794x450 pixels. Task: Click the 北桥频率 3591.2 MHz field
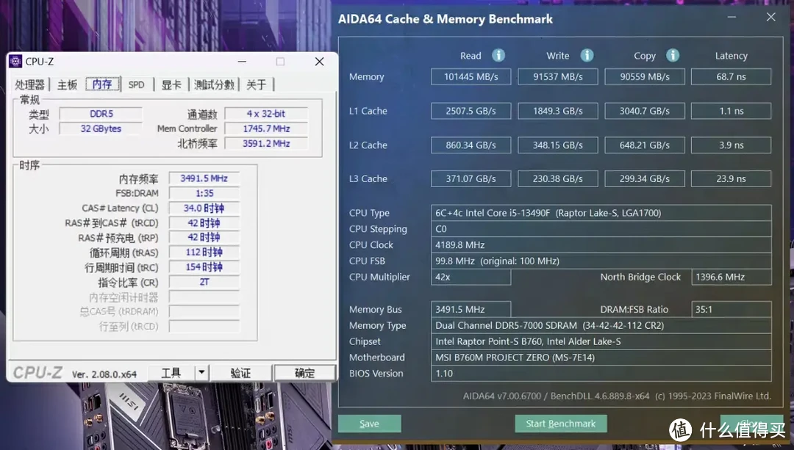click(x=266, y=144)
